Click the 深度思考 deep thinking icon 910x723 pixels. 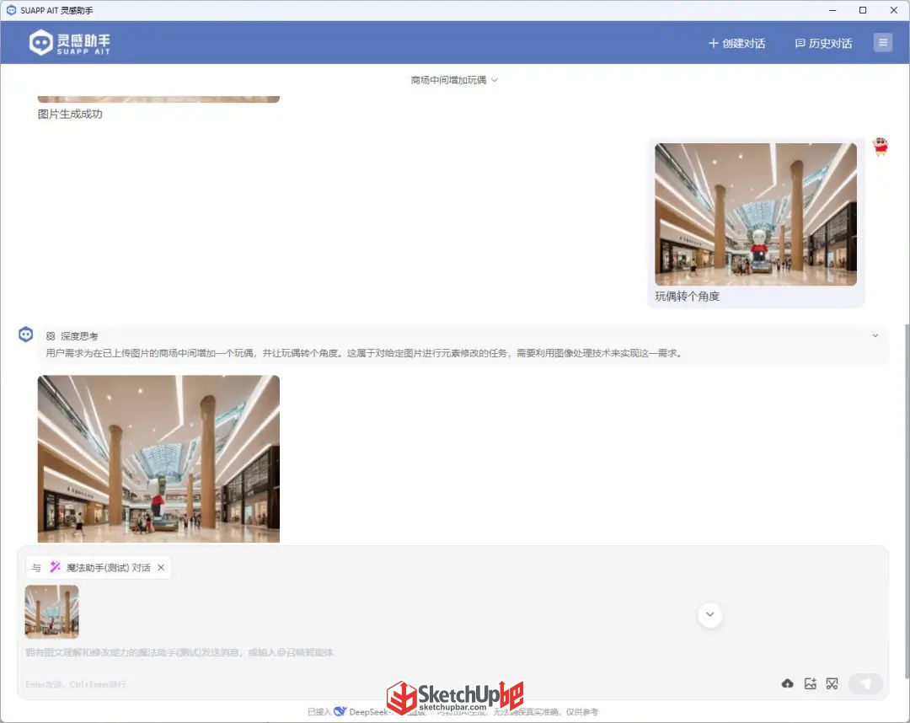[x=51, y=336]
